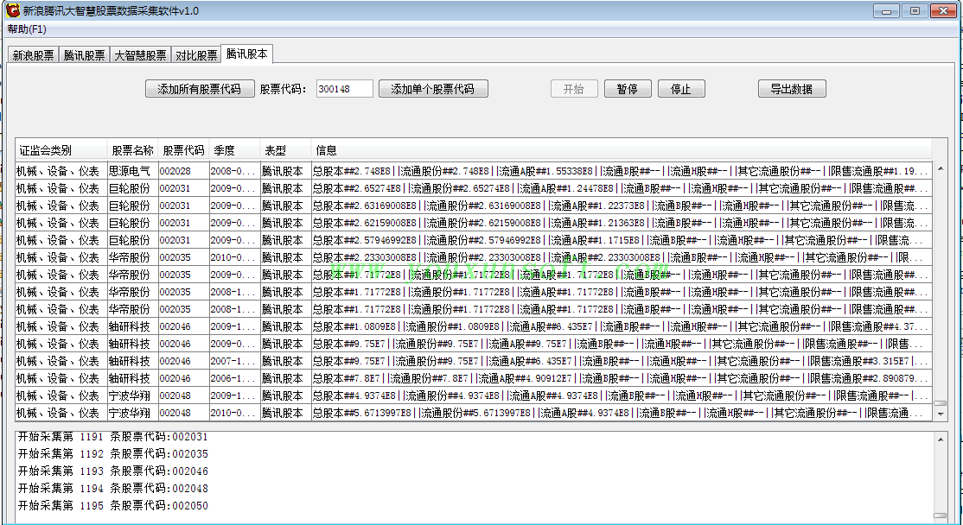This screenshot has width=963, height=525.
Task: Click stock code 002028 cell
Action: (183, 171)
